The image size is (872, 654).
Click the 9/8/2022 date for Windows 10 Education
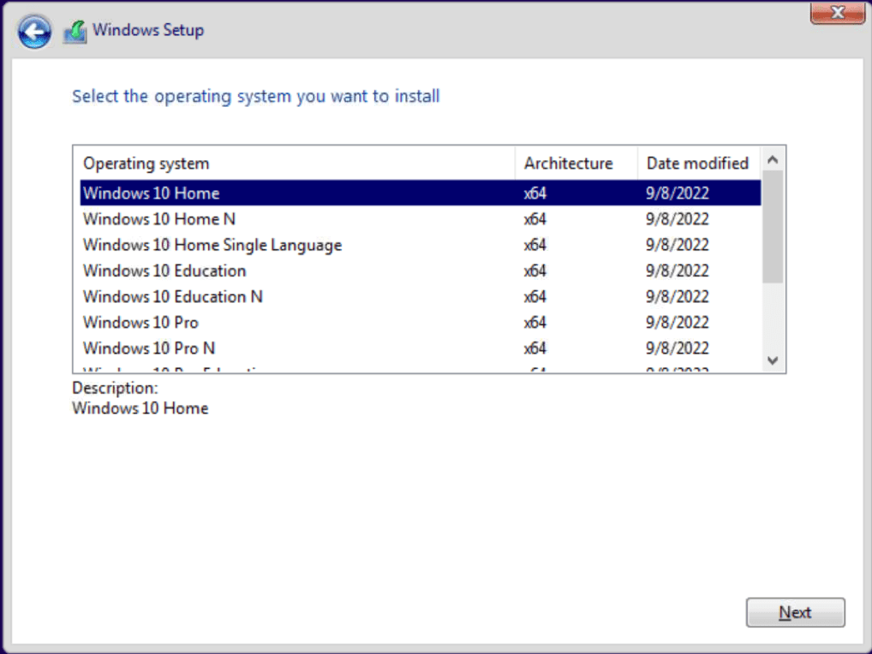(678, 271)
